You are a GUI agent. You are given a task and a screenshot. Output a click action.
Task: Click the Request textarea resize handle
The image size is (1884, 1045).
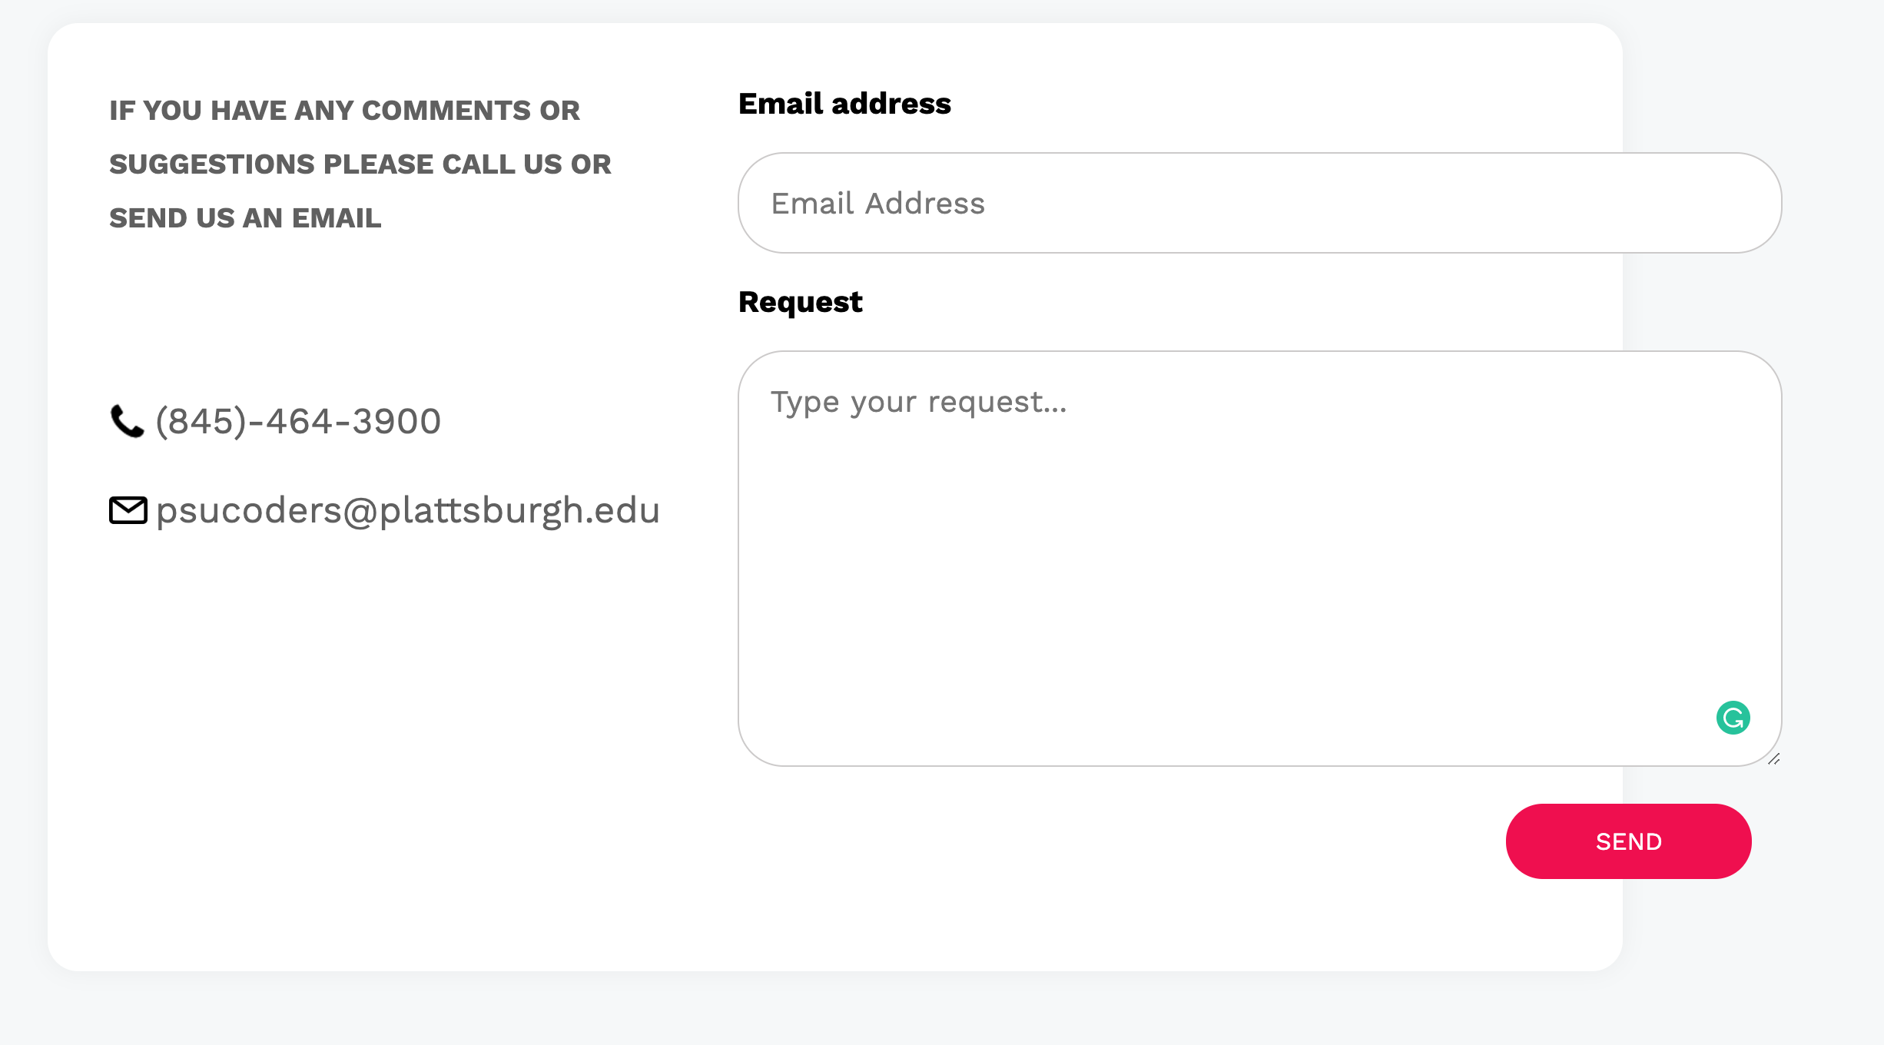1773,759
